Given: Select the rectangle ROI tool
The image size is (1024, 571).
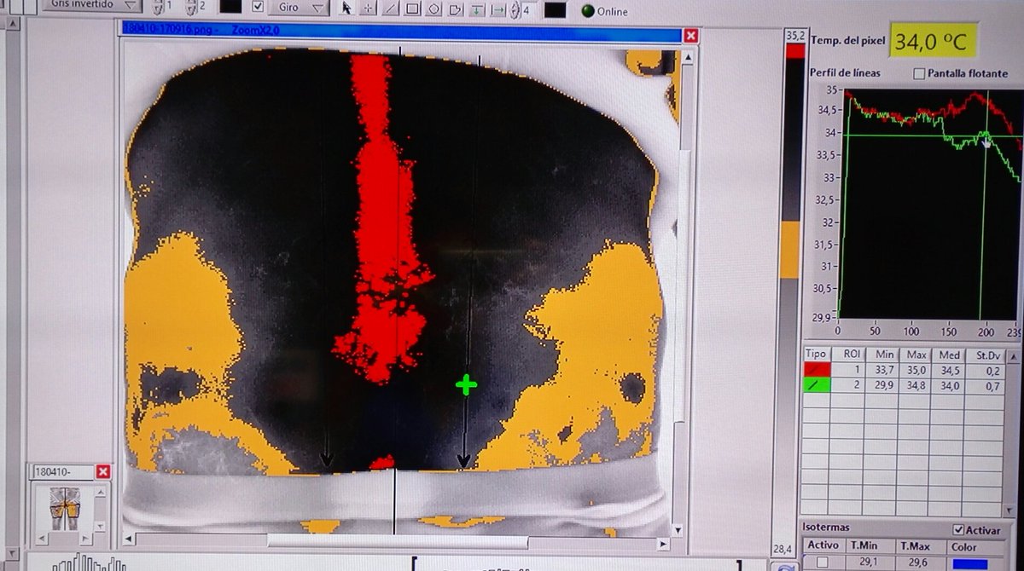Looking at the screenshot, I should point(411,9).
